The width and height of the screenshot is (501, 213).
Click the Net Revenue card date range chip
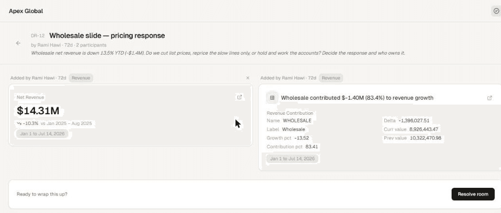click(x=42, y=134)
